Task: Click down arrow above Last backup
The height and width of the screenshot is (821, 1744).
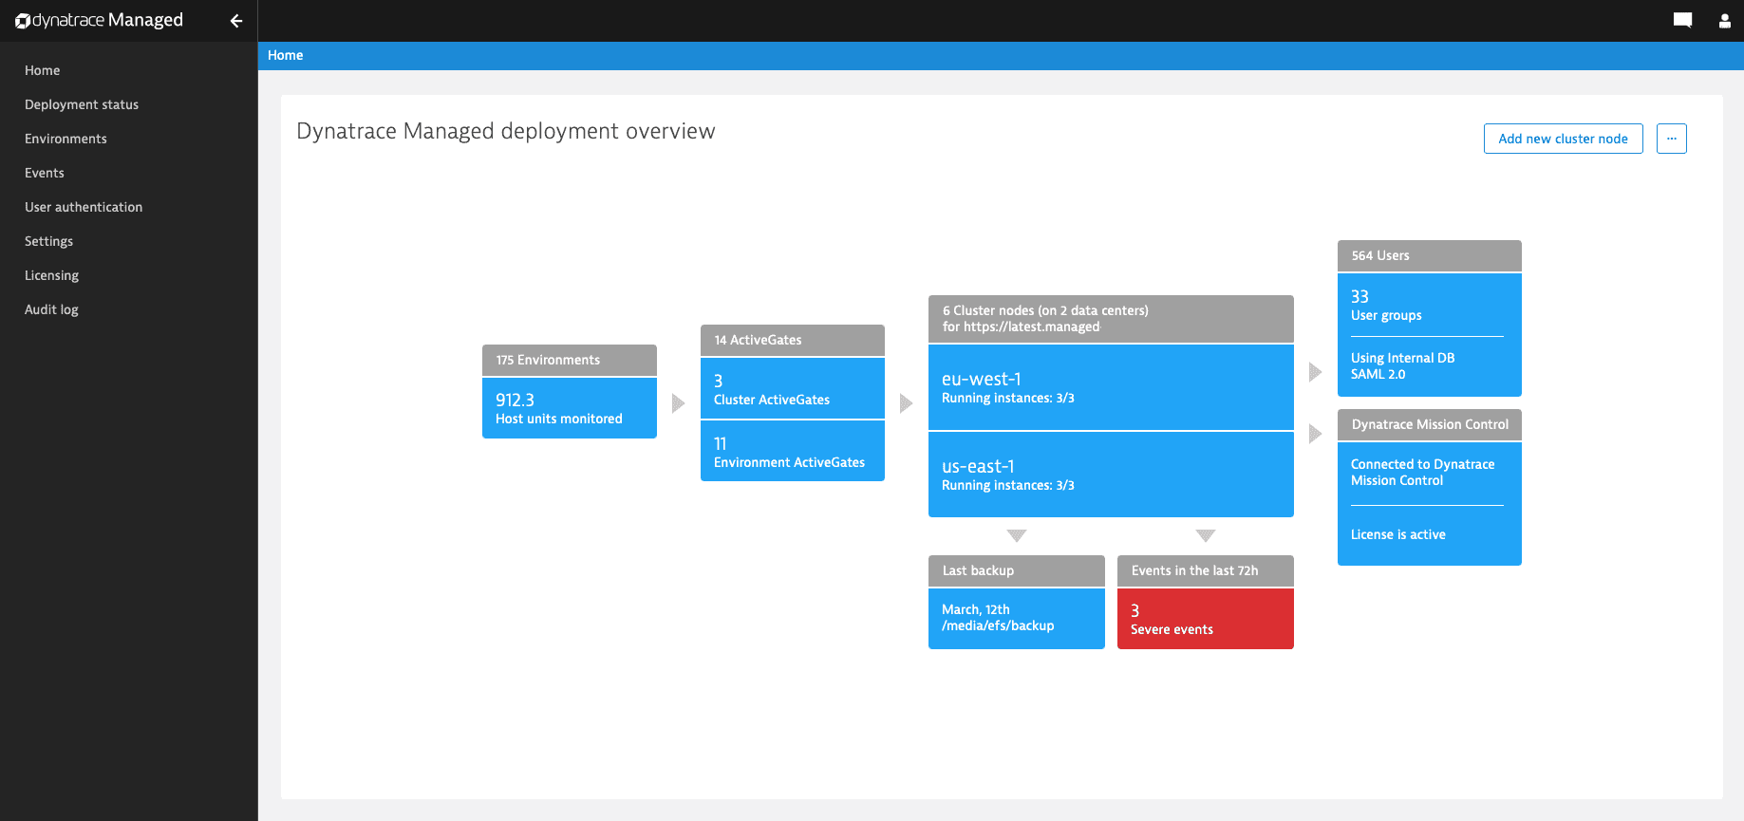Action: [1017, 536]
